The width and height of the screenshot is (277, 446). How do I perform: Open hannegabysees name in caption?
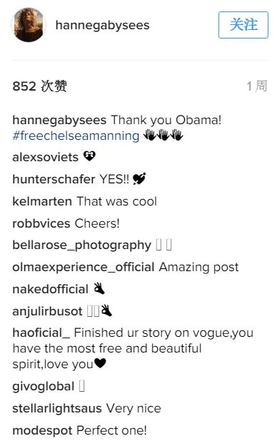pyautogui.click(x=59, y=120)
